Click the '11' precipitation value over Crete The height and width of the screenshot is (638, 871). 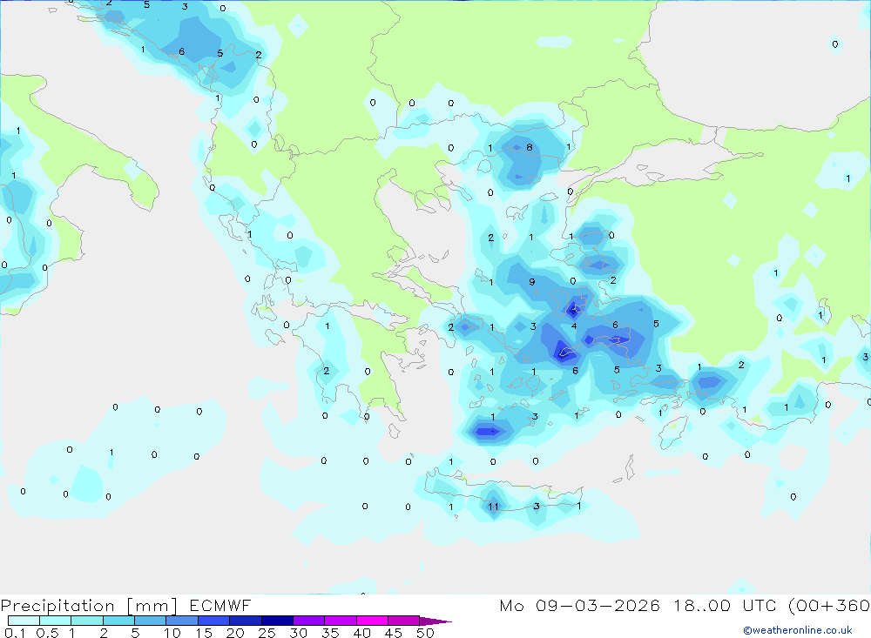point(493,507)
